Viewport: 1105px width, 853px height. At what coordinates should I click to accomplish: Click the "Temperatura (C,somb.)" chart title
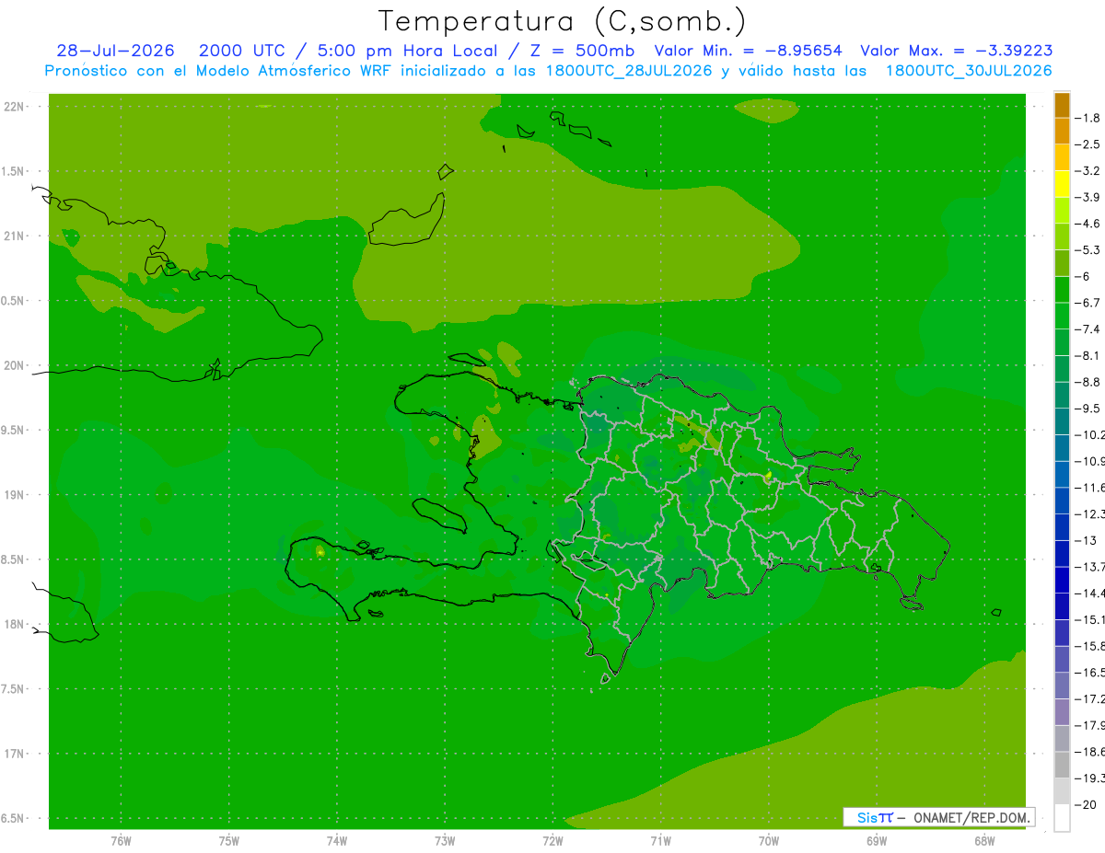[562, 21]
